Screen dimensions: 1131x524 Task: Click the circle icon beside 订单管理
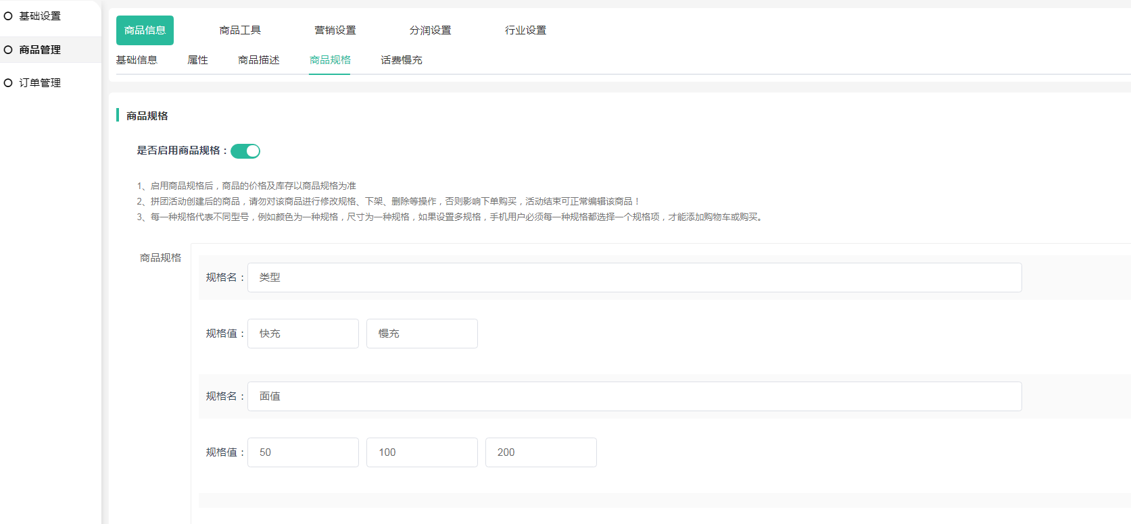pyautogui.click(x=8, y=83)
